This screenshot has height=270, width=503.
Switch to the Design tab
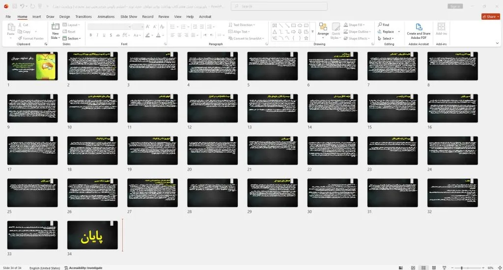pyautogui.click(x=64, y=17)
